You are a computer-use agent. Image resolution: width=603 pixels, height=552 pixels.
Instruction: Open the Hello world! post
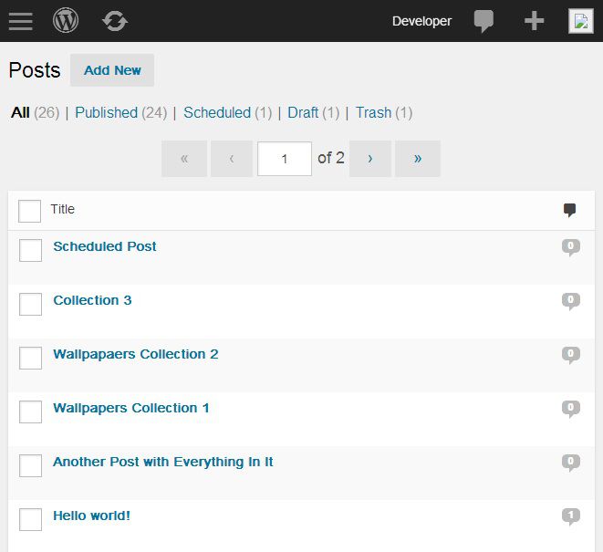[91, 516]
